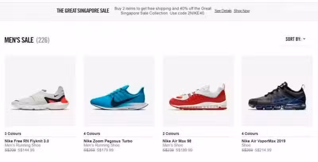This screenshot has width=318, height=162.
Task: Open the black Nike Air VaporMax 2019 image
Action: coord(277,91)
